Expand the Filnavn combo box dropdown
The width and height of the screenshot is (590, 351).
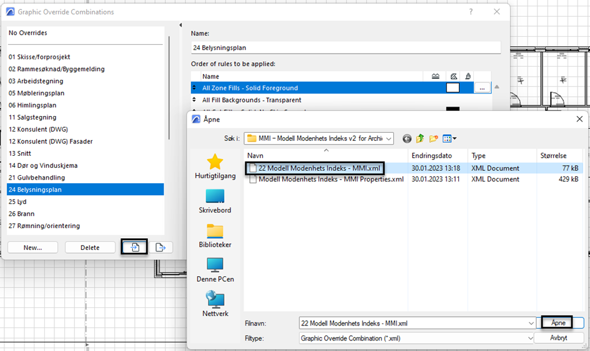pos(530,323)
